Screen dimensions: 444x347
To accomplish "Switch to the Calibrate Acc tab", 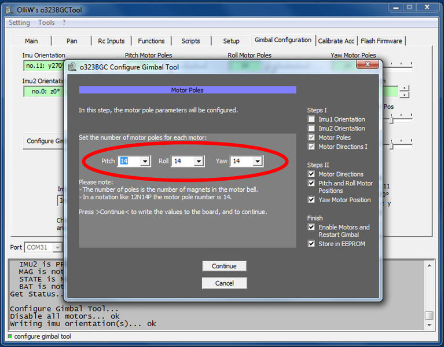I will point(336,41).
